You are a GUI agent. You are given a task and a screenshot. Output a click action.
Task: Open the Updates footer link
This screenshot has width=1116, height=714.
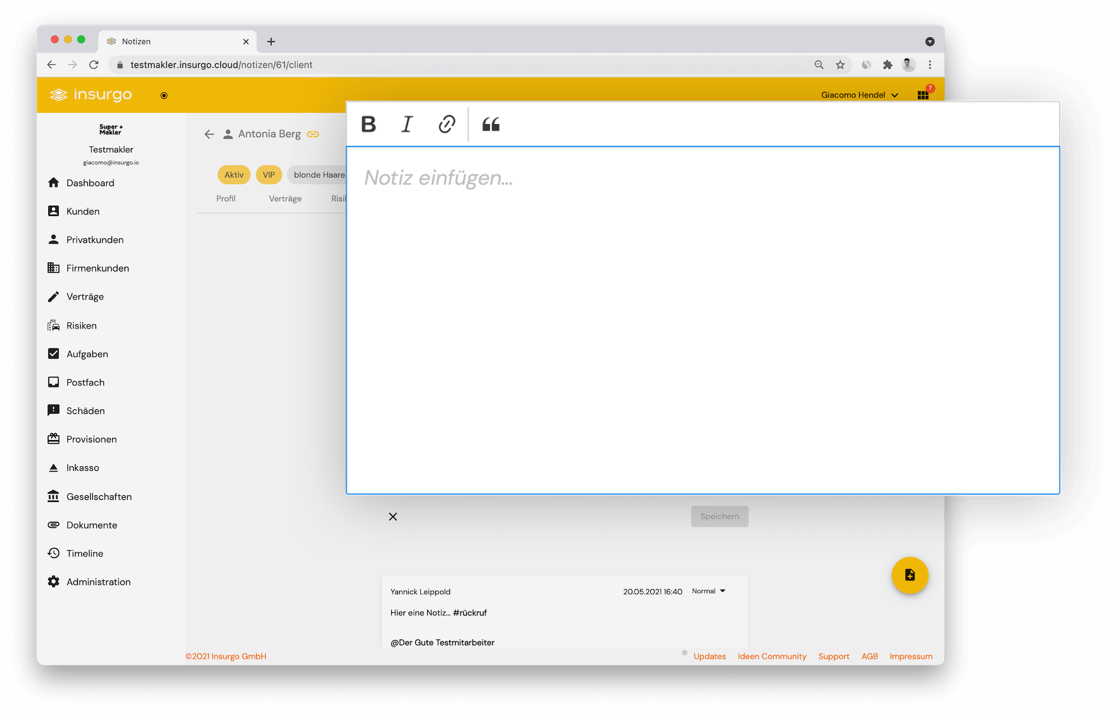tap(709, 656)
